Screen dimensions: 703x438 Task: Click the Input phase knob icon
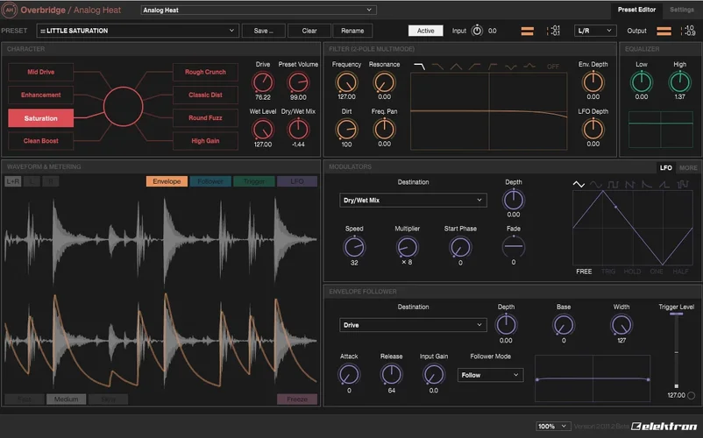coord(477,31)
